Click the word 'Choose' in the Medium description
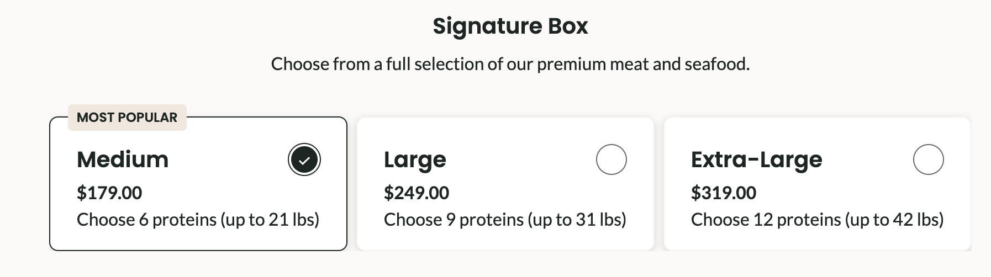 pos(106,220)
